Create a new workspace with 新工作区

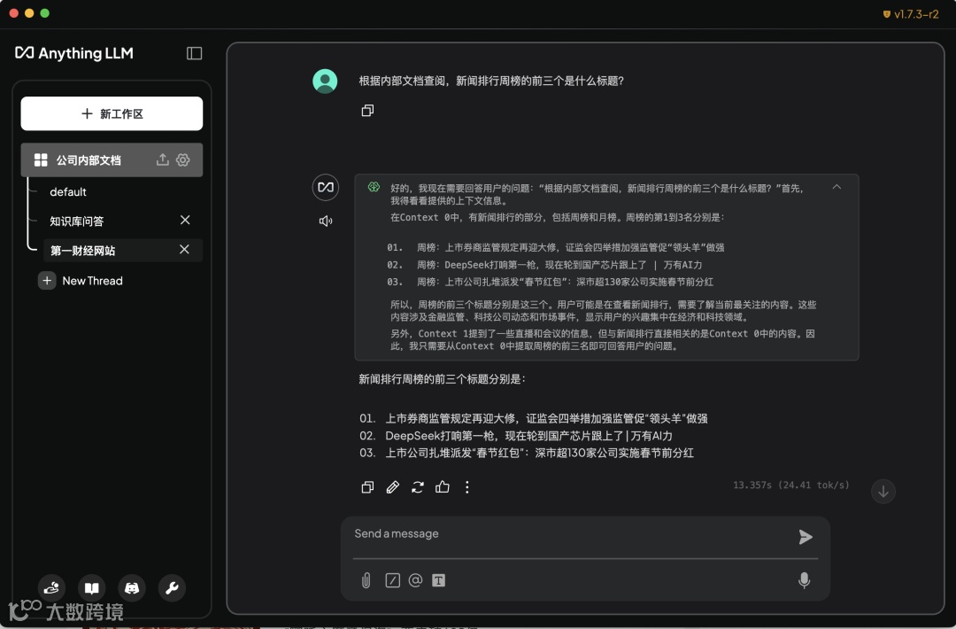point(112,113)
